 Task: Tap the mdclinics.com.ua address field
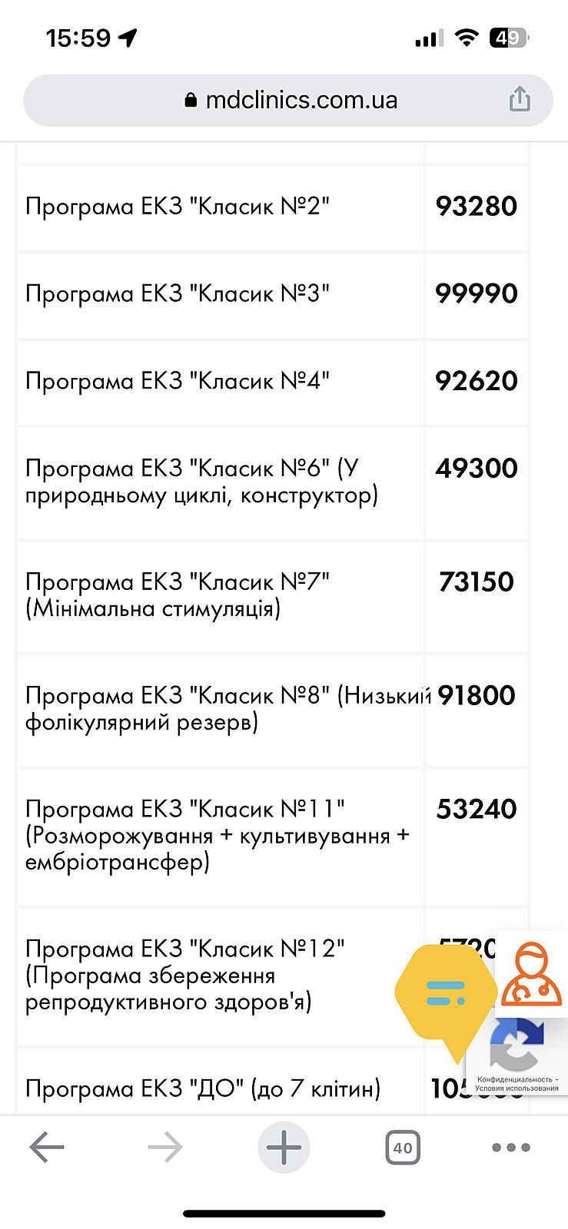point(301,101)
